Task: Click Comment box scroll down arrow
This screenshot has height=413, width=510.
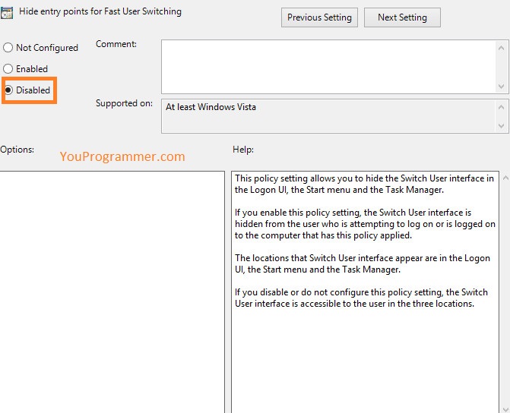Action: (501, 86)
